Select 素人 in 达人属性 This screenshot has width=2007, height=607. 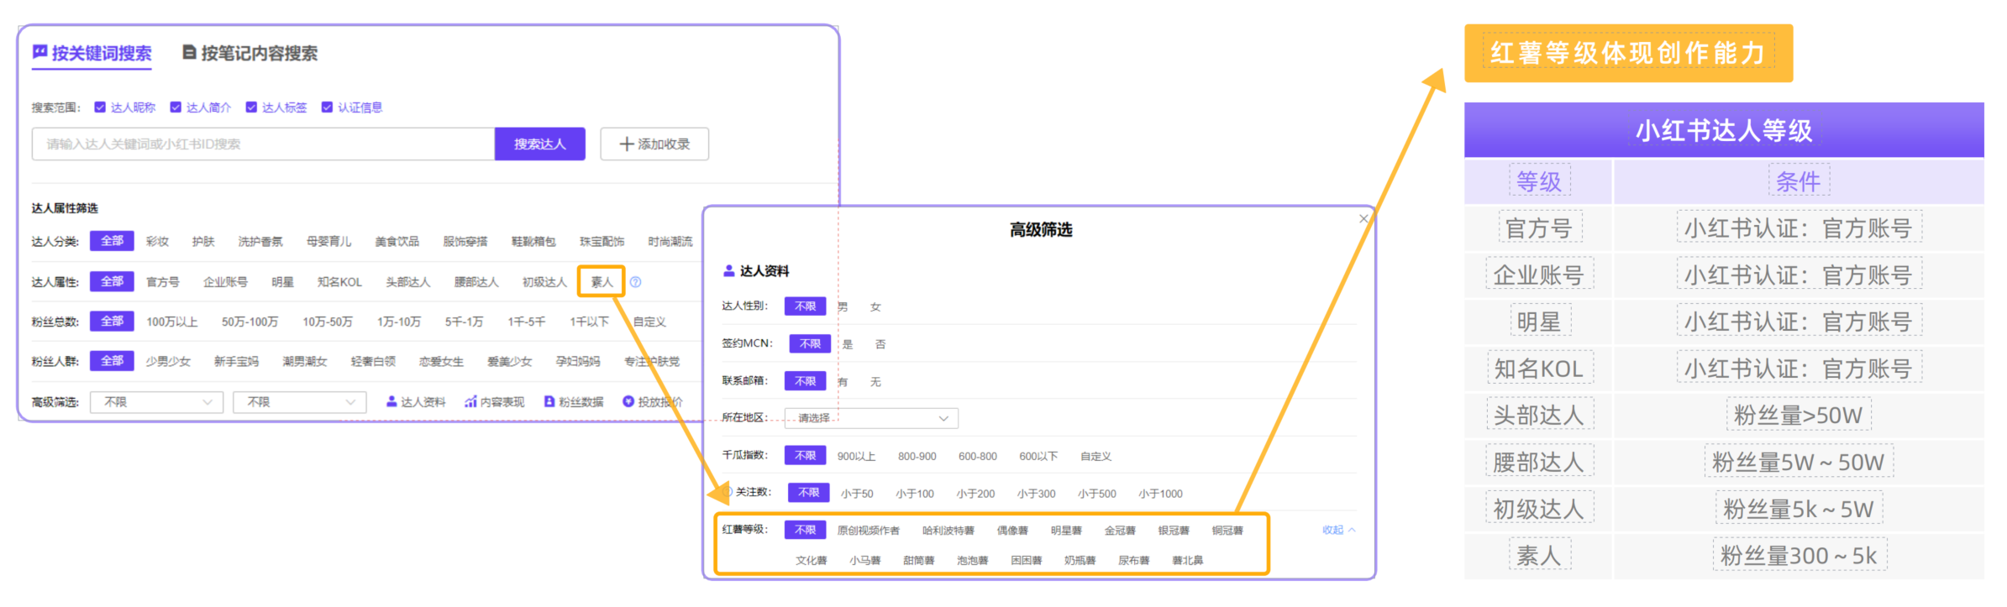tap(602, 282)
